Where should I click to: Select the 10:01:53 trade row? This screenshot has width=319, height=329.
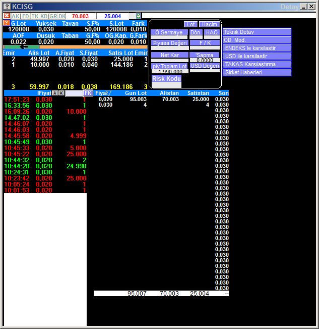point(45,191)
